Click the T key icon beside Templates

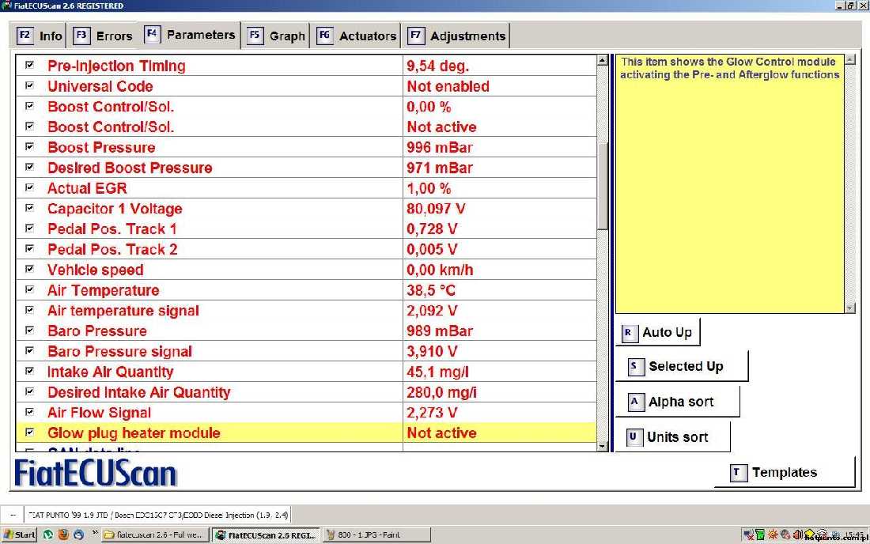click(737, 473)
